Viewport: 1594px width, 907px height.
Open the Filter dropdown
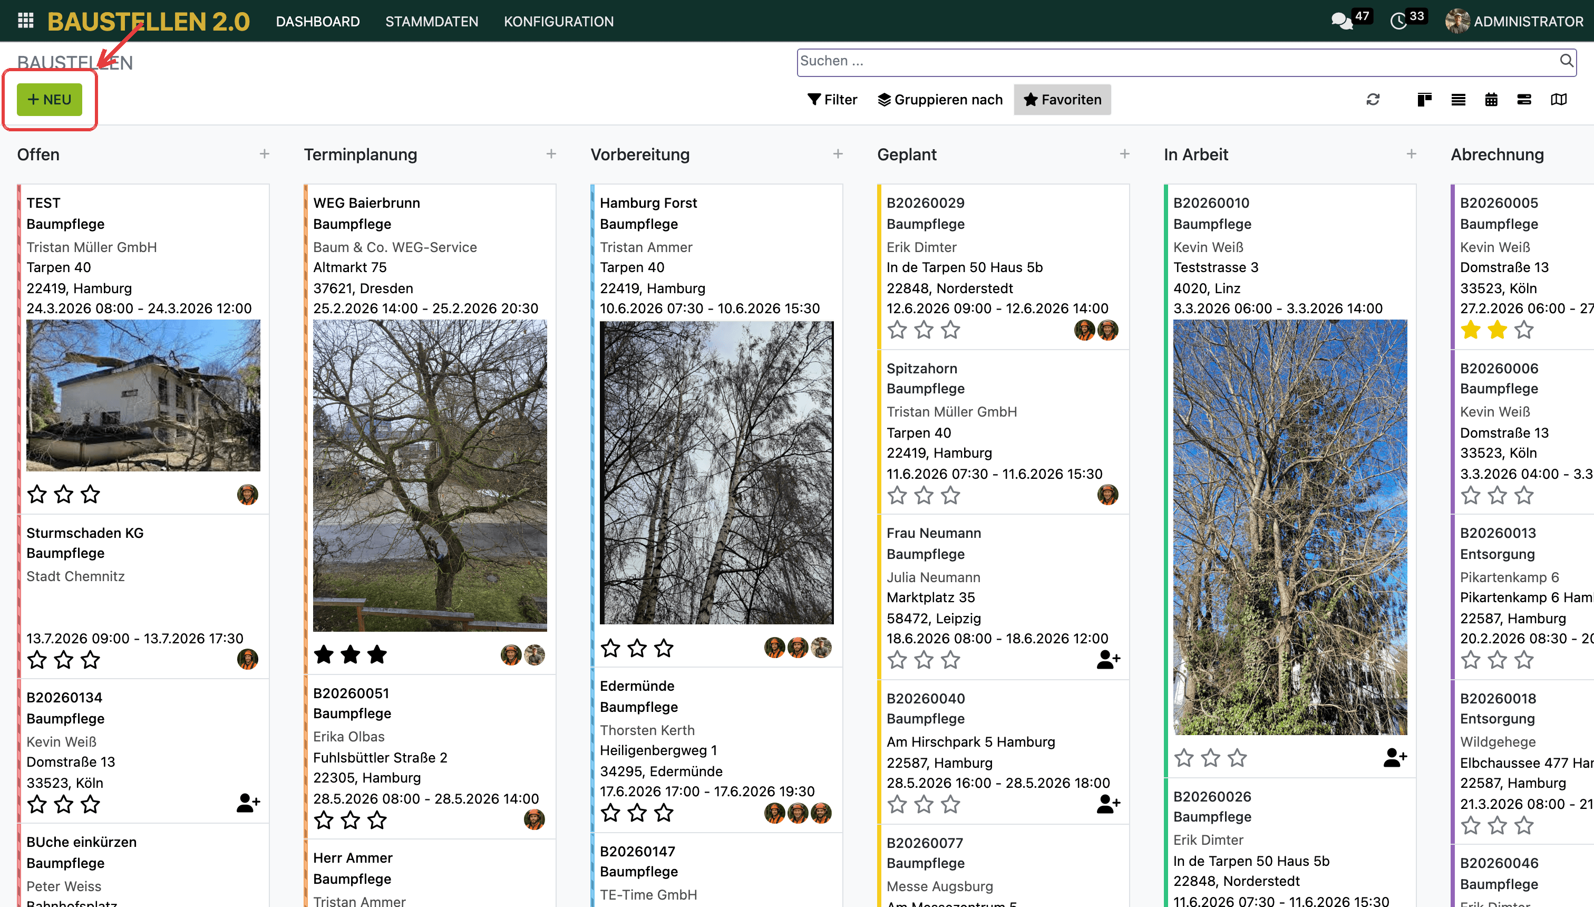pos(832,100)
